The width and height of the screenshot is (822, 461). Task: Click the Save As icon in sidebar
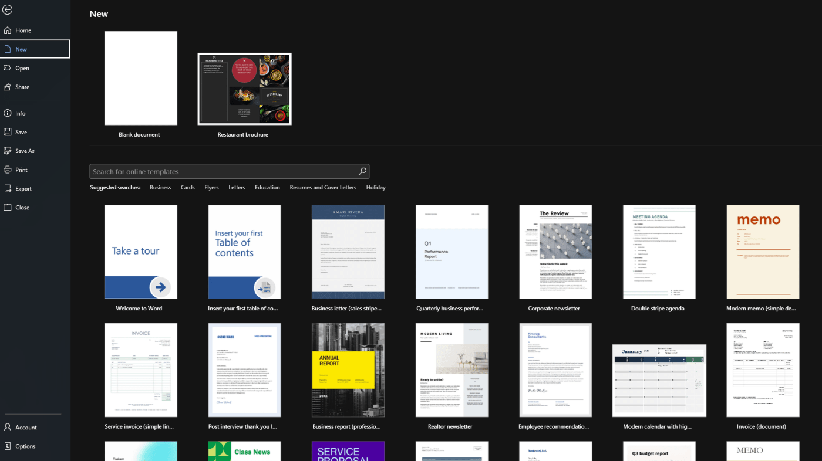coord(8,151)
